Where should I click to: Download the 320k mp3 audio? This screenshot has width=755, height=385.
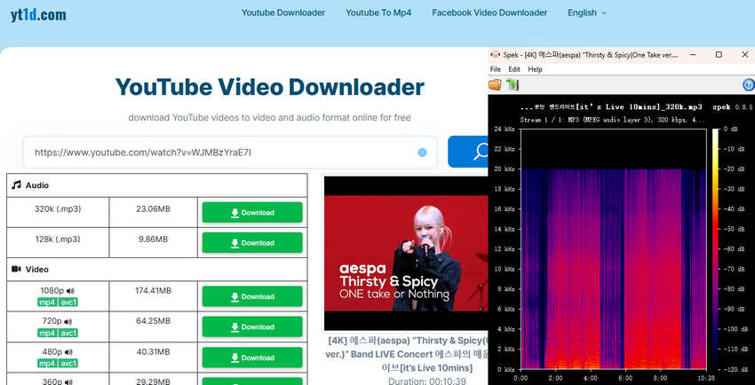click(x=252, y=212)
